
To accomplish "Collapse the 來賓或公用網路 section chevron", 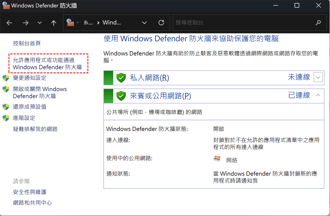I will [318, 95].
